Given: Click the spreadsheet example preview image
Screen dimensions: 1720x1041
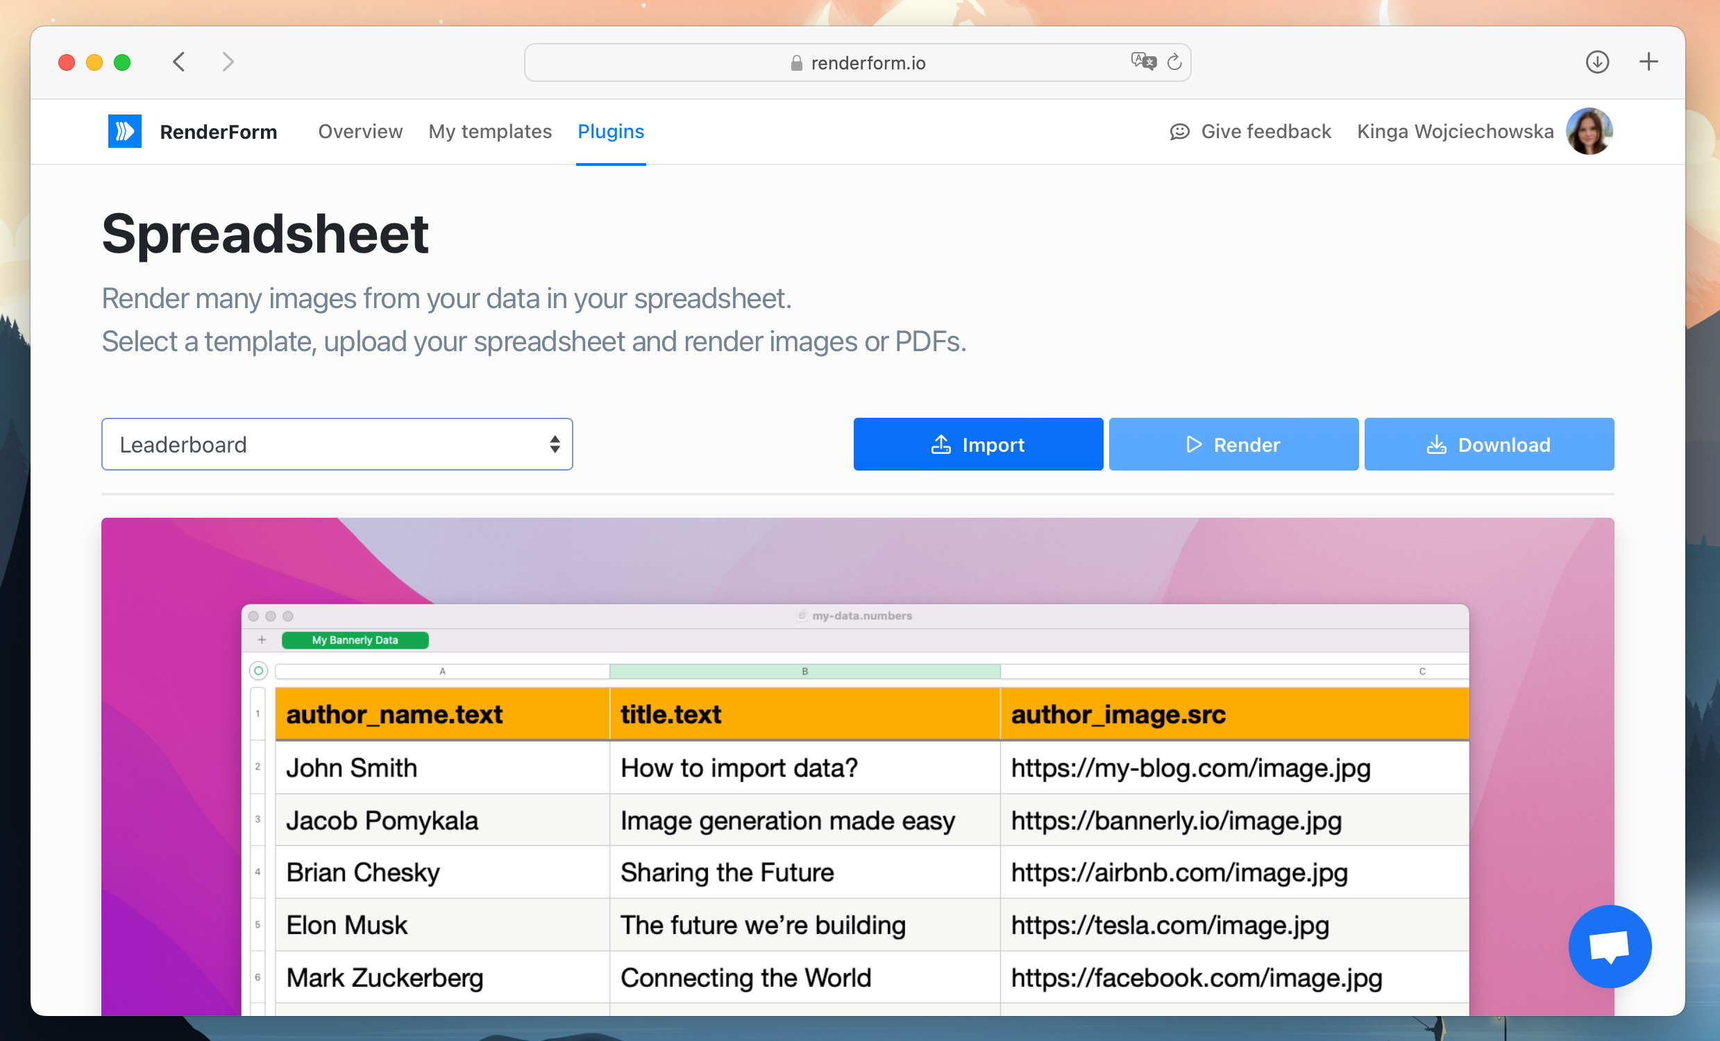Looking at the screenshot, I should click(857, 766).
